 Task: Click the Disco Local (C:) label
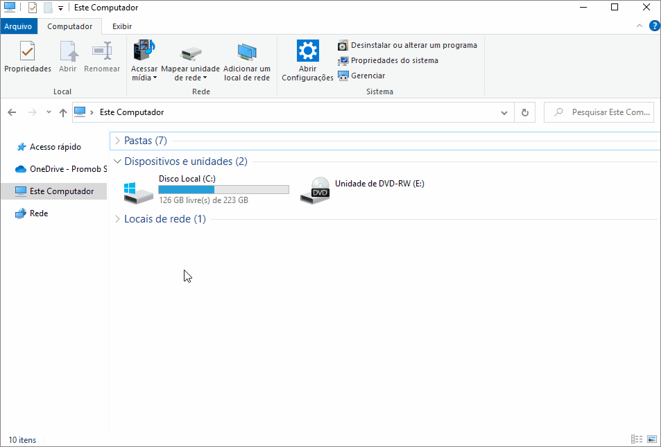point(187,179)
